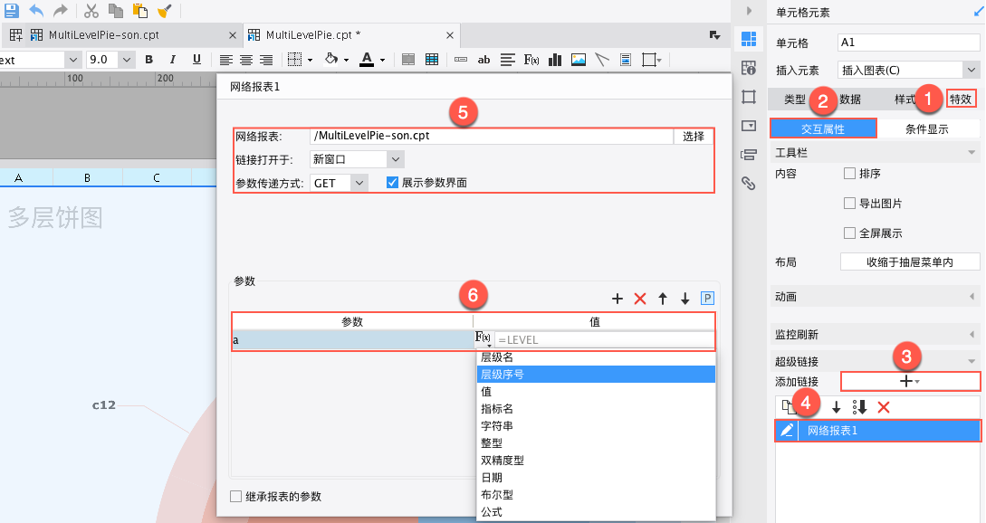Expand the 动画 section
The width and height of the screenshot is (986, 523).
click(972, 296)
